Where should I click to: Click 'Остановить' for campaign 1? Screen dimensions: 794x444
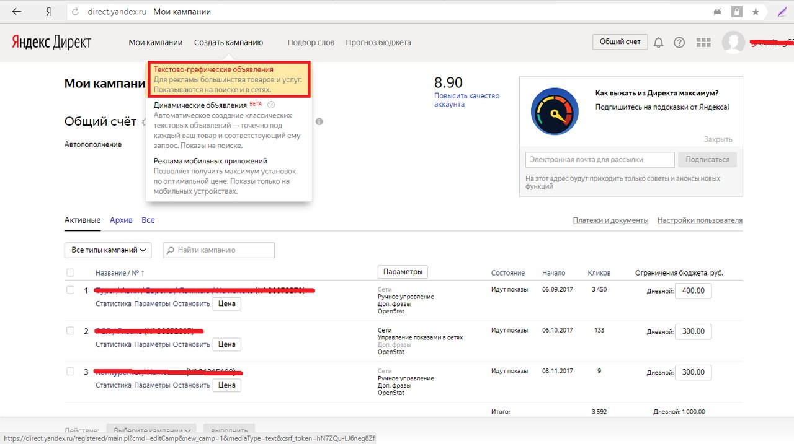coord(192,304)
